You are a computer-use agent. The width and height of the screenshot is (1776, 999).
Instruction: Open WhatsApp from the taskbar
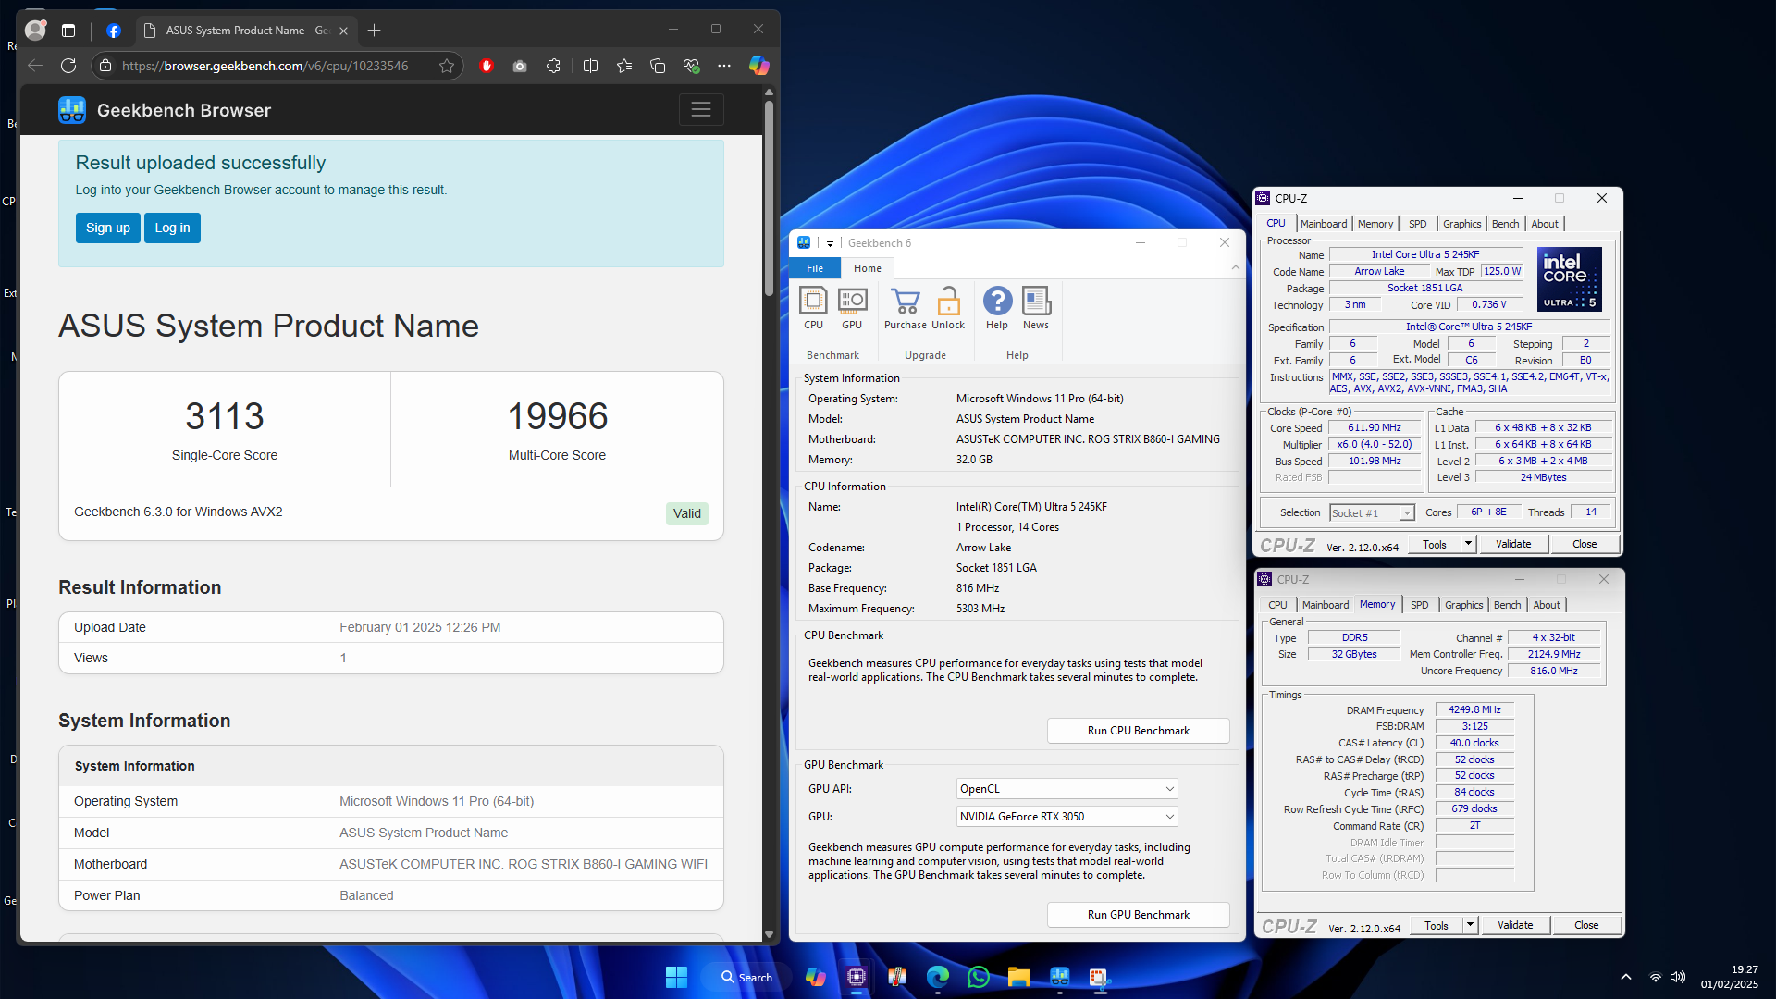(979, 977)
